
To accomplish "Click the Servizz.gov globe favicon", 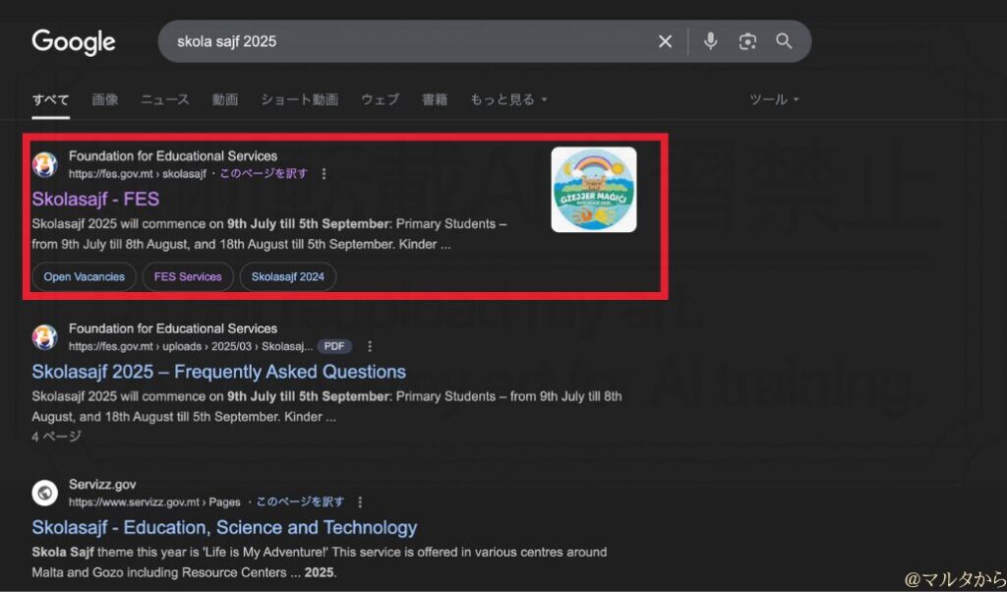I will pyautogui.click(x=45, y=493).
